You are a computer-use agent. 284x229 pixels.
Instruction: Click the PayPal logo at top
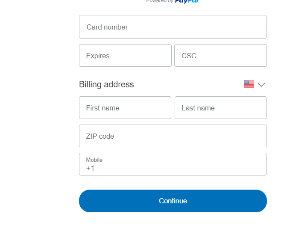(187, 1)
